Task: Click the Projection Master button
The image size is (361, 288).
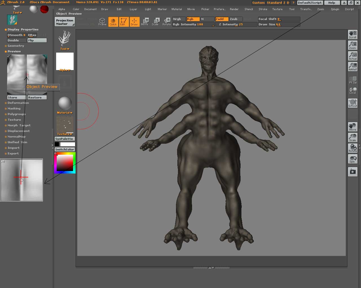Action: pyautogui.click(x=65, y=22)
